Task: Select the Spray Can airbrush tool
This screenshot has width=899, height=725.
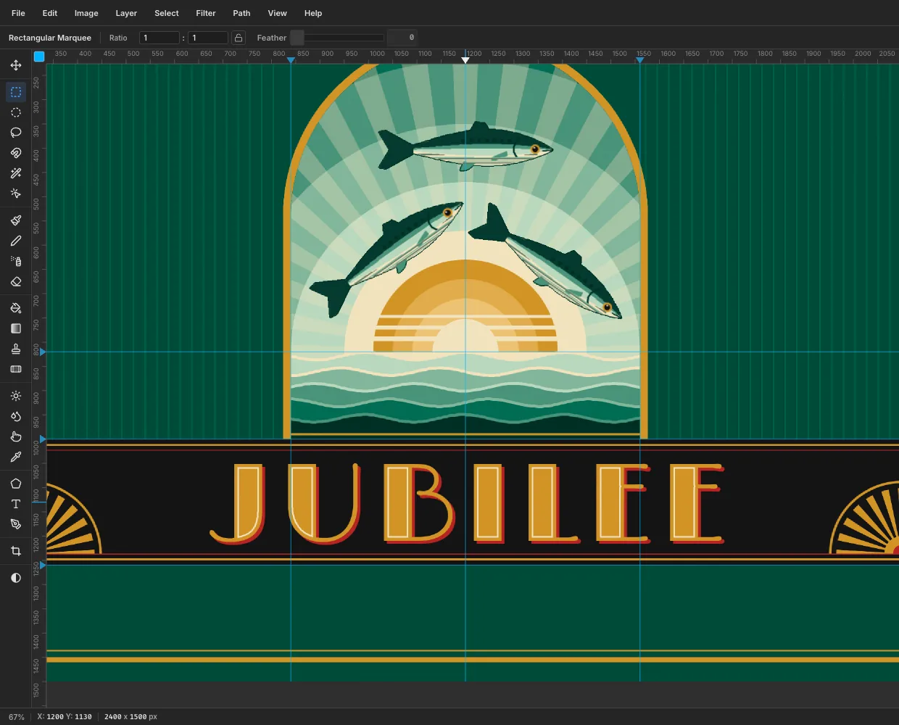Action: 16,261
